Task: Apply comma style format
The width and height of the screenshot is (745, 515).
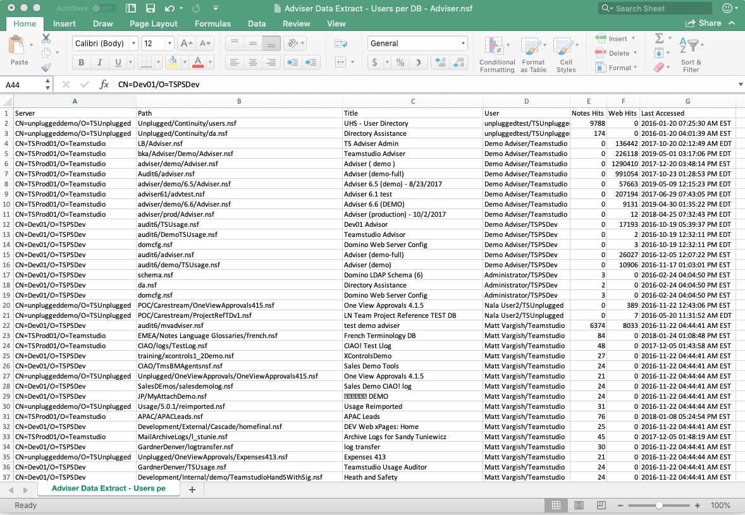Action: (419, 62)
